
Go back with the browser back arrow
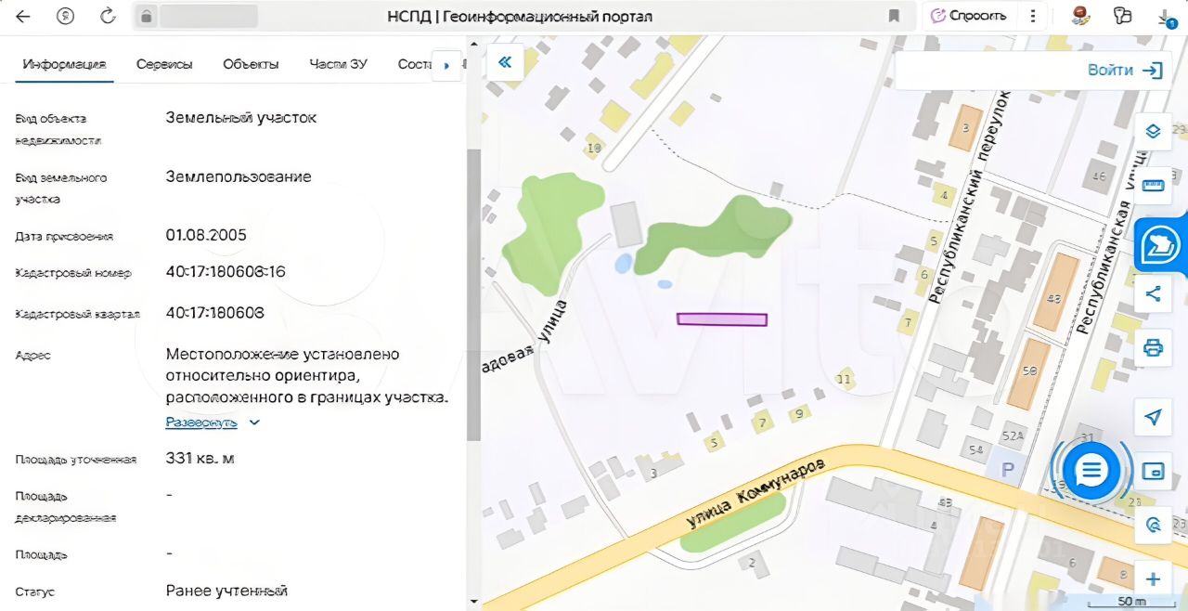click(x=22, y=16)
